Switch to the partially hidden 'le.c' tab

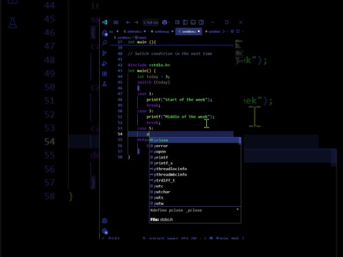point(114,32)
